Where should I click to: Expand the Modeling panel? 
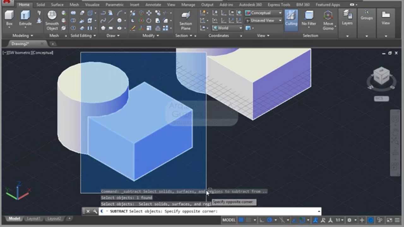point(23,36)
